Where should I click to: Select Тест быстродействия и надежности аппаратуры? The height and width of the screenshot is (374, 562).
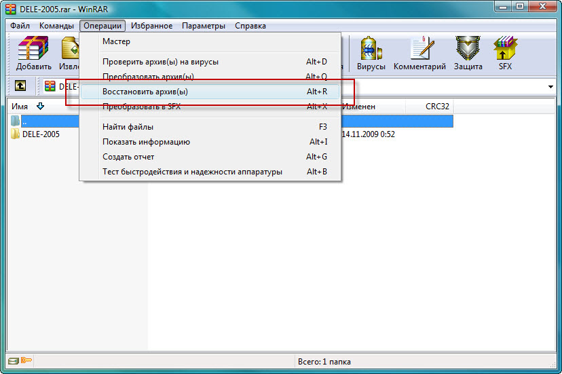(x=210, y=172)
